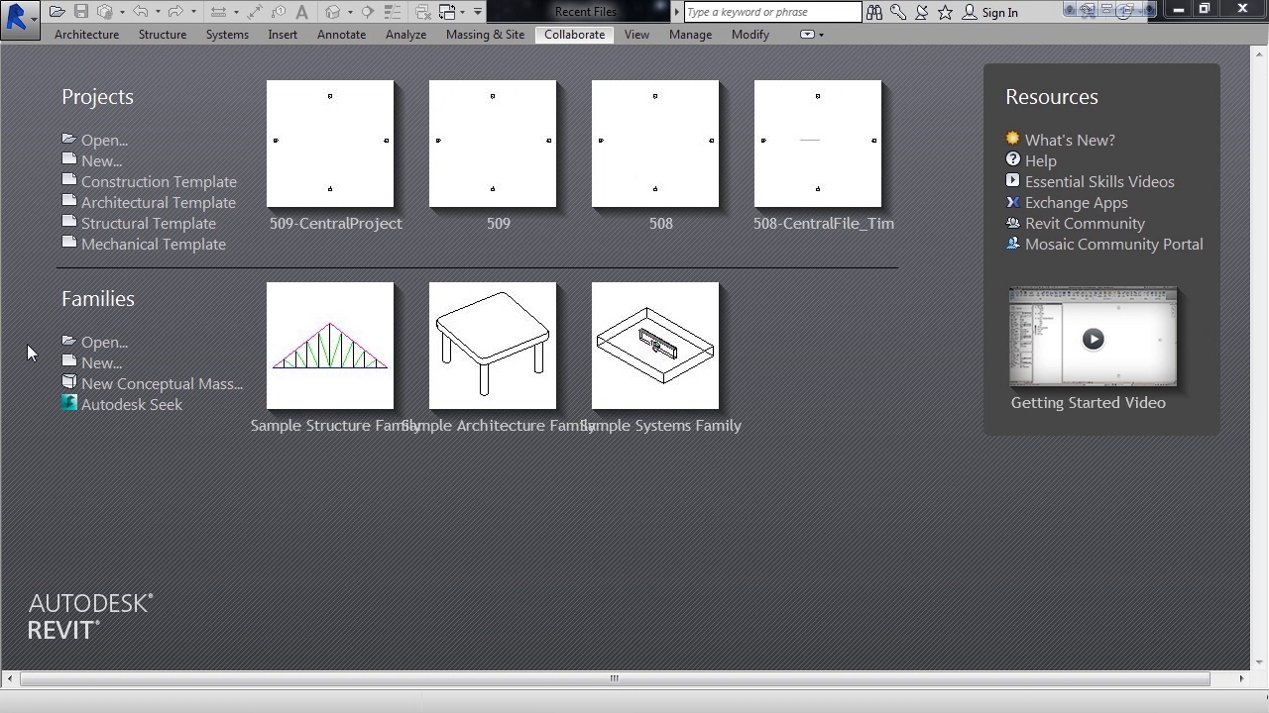Click the Essential Skills Videos play icon
The height and width of the screenshot is (713, 1269).
pyautogui.click(x=1012, y=180)
